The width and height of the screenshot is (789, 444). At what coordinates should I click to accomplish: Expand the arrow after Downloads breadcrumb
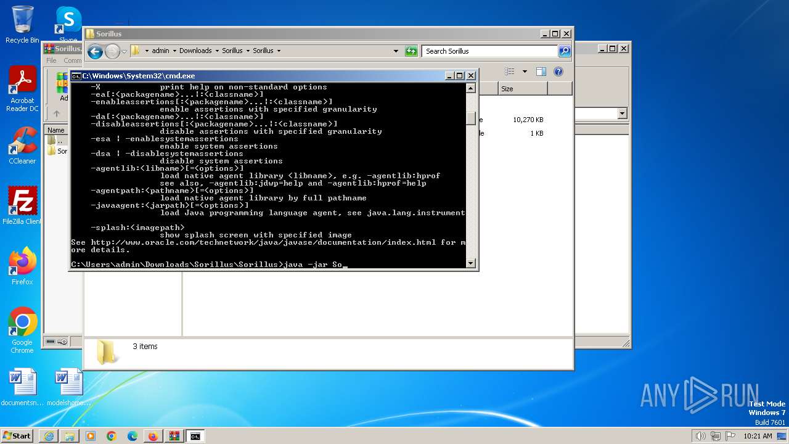(217, 51)
